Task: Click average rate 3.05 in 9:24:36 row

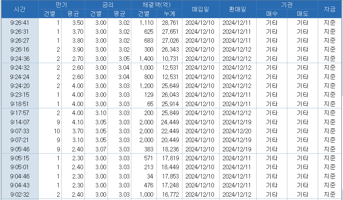Action: tap(124, 59)
